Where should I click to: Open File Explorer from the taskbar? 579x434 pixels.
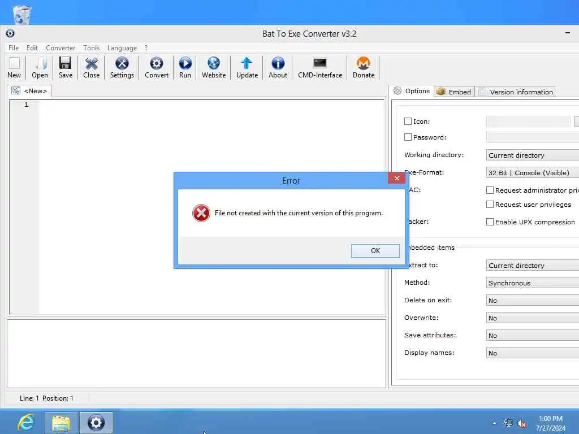tap(61, 423)
